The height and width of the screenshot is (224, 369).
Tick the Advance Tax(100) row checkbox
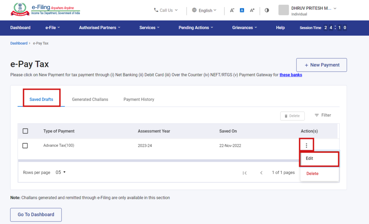[x=25, y=146]
